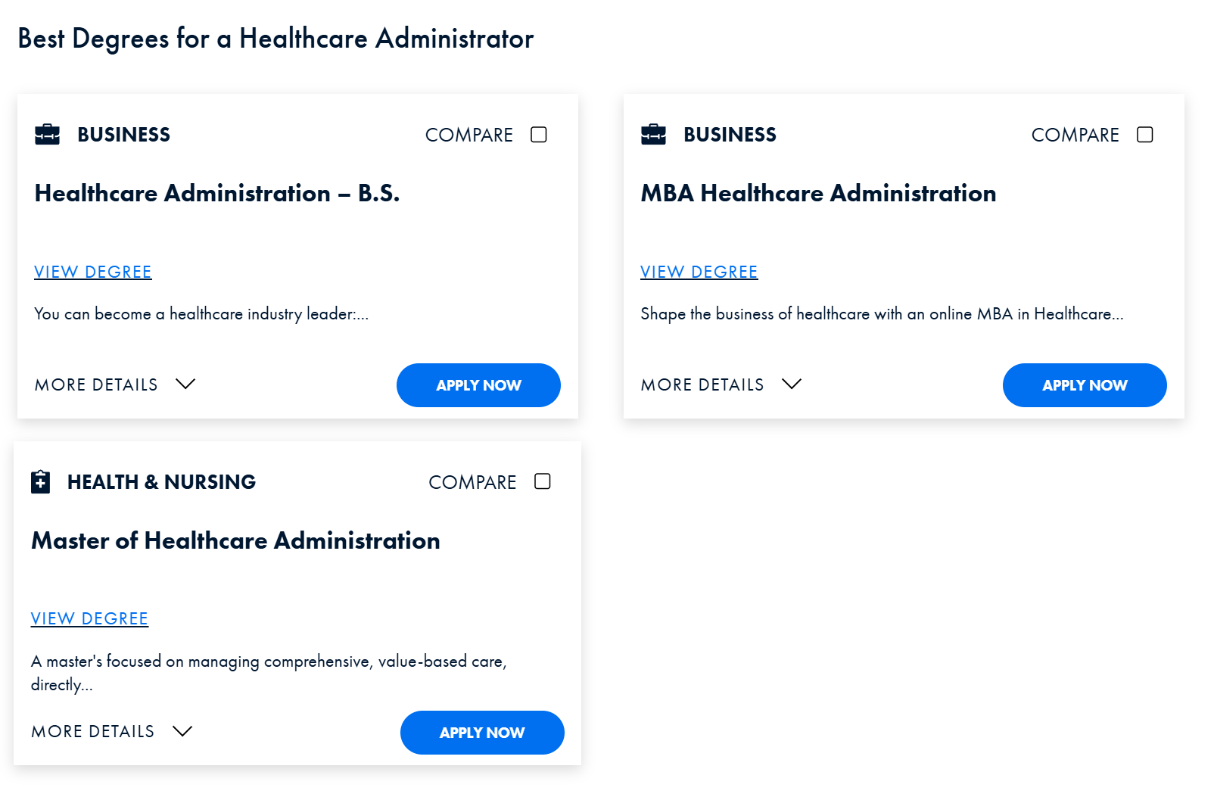
Task: Click Apply Now on the Master of Healthcare Administration card
Action: 482,732
